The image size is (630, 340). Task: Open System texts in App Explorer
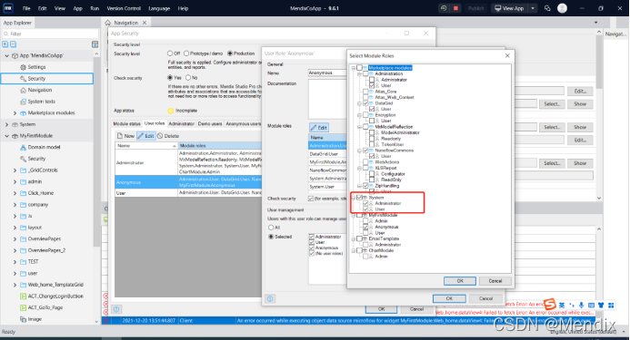(38, 102)
